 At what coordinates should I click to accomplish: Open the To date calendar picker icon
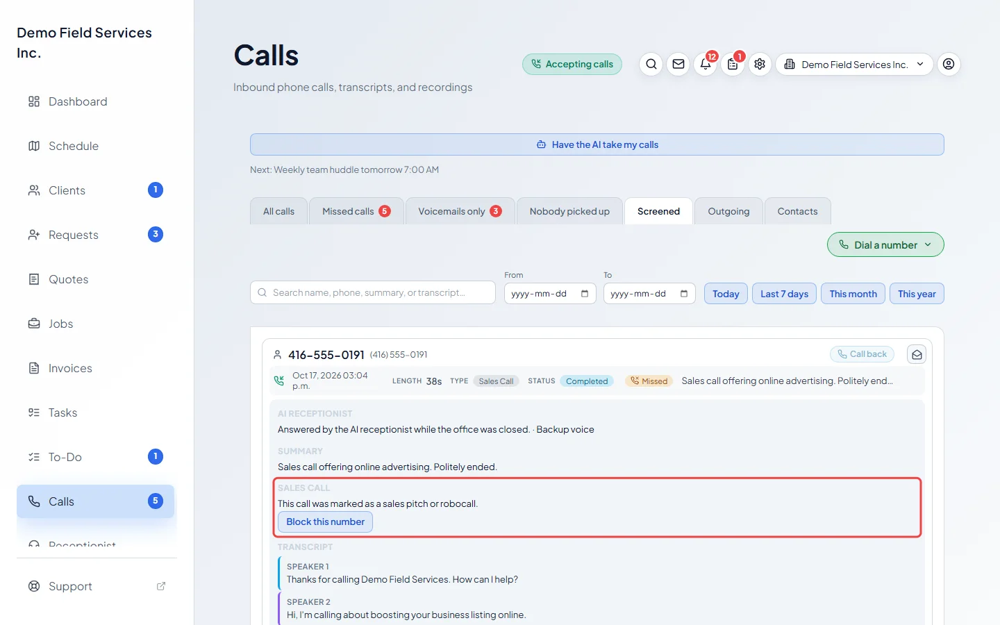[684, 294]
